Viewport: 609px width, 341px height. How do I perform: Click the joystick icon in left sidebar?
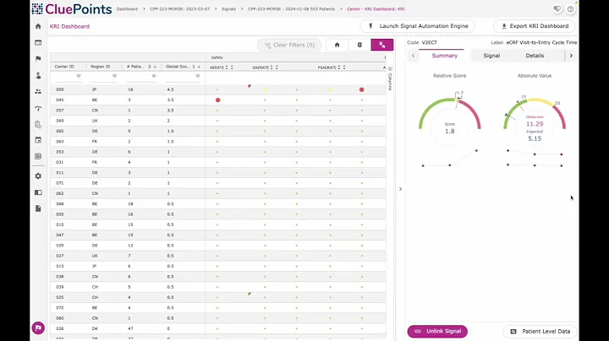pos(38,75)
